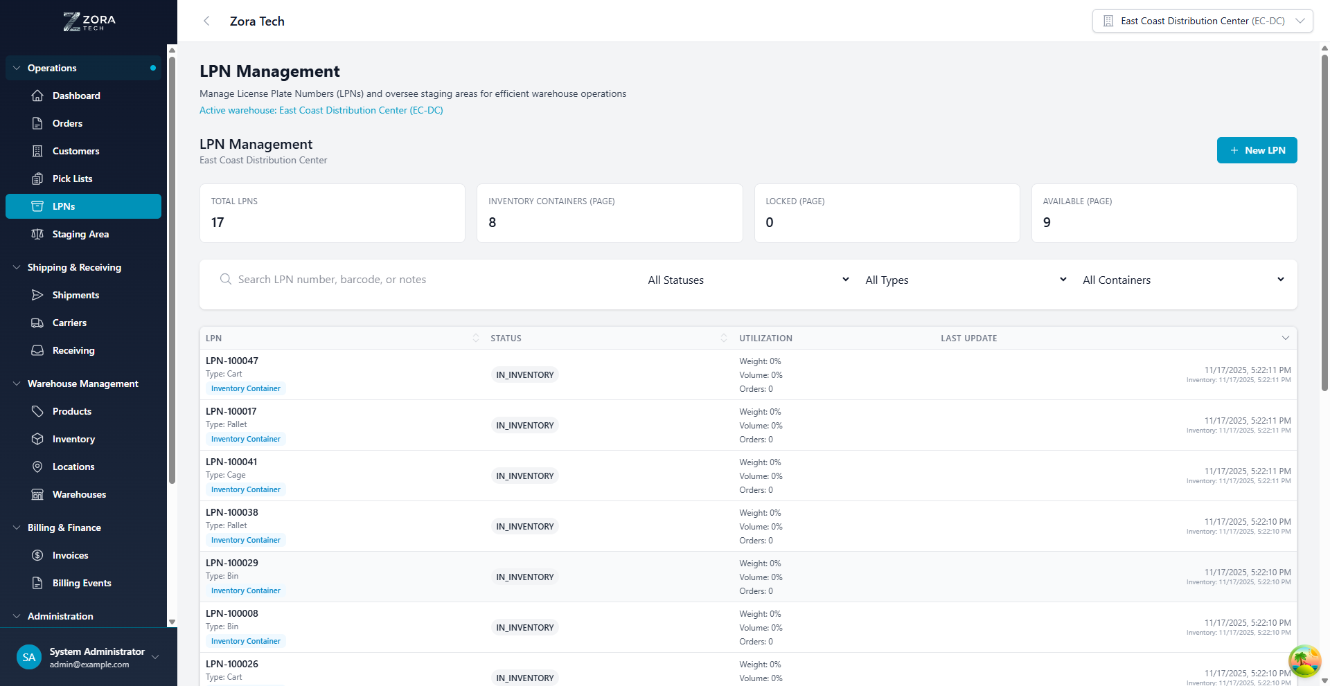1330x686 pixels.
Task: Open the Active warehouse link
Action: coord(321,110)
